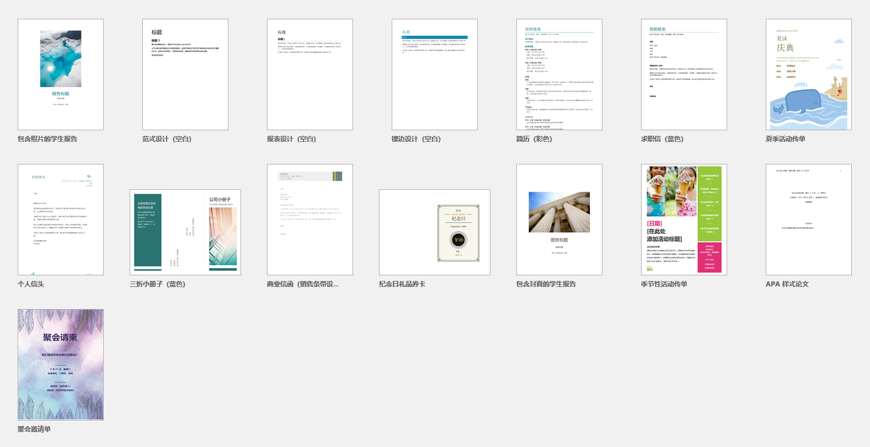Open the 纪念日礼品券卡 gift card thumbnail
The height and width of the screenshot is (447, 870).
[x=435, y=232]
